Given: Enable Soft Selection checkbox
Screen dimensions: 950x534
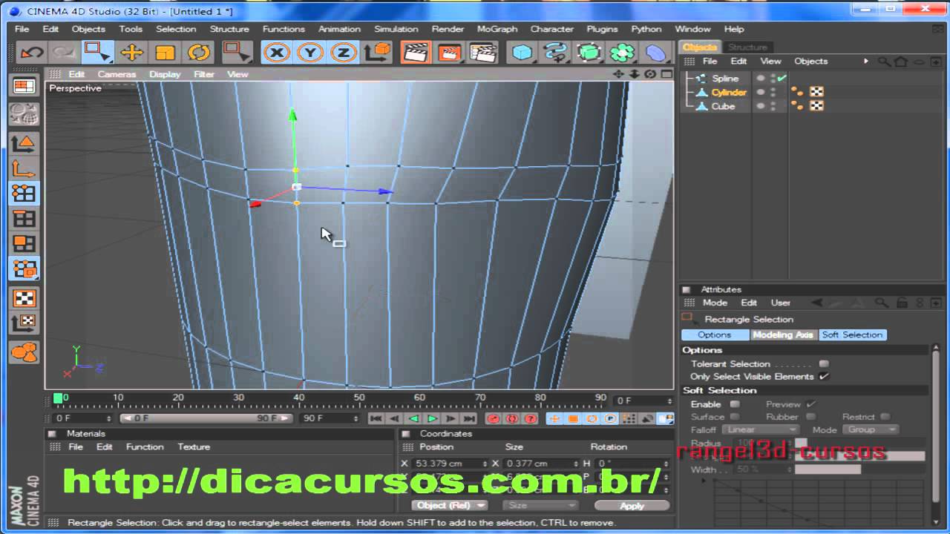Looking at the screenshot, I should tap(735, 404).
